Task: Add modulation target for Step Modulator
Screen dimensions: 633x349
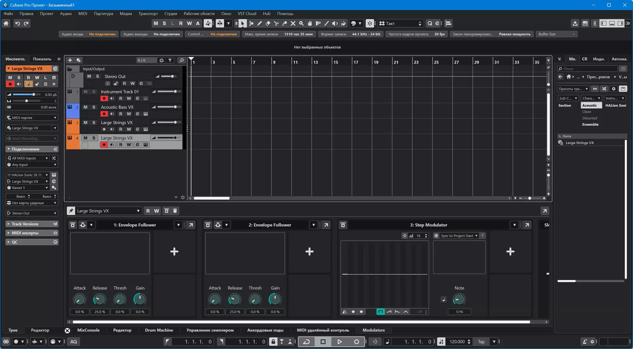Action: point(510,251)
